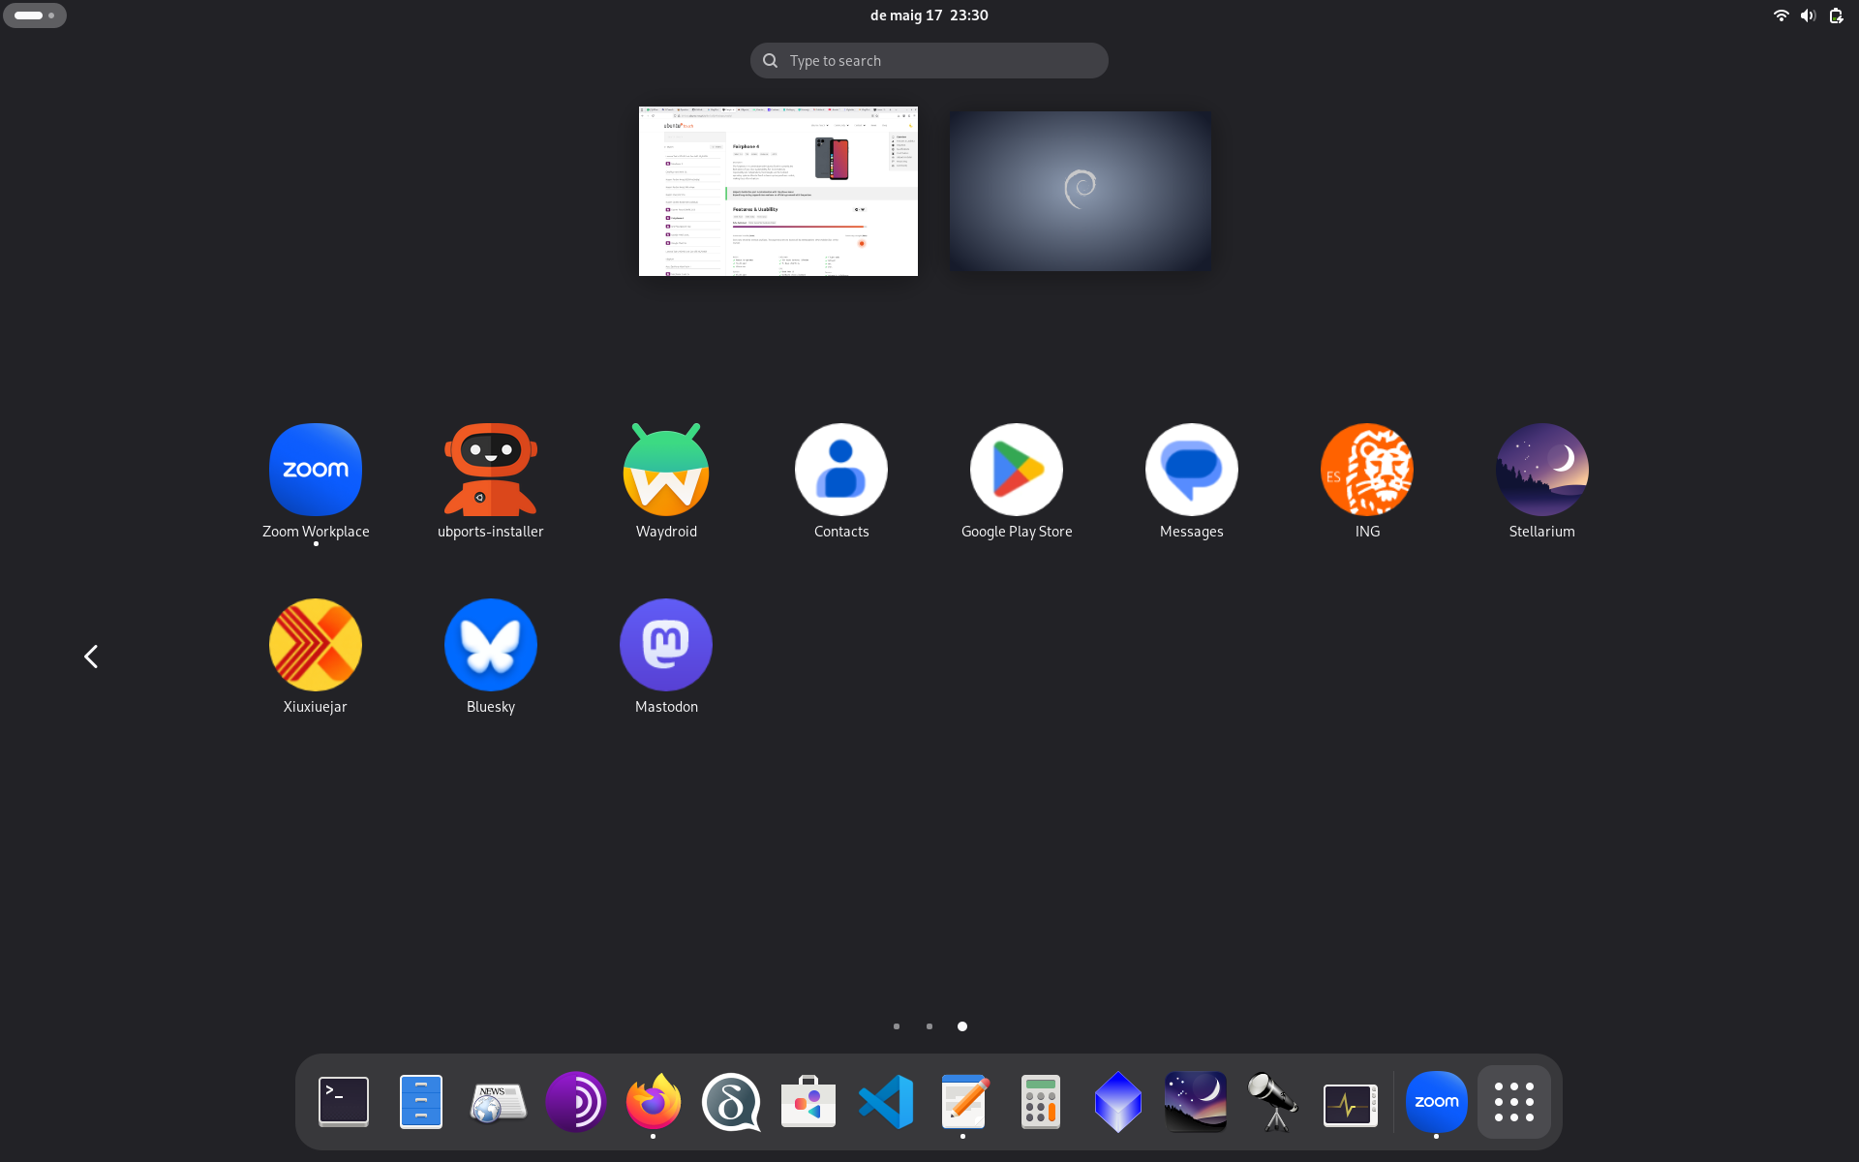Launch Google Play Store
The height and width of the screenshot is (1162, 1859).
coord(1017,481)
